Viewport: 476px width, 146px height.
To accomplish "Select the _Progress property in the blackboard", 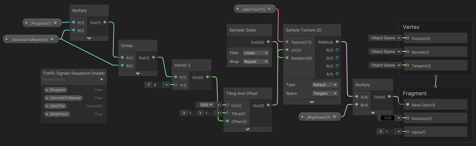I will [x=56, y=90].
